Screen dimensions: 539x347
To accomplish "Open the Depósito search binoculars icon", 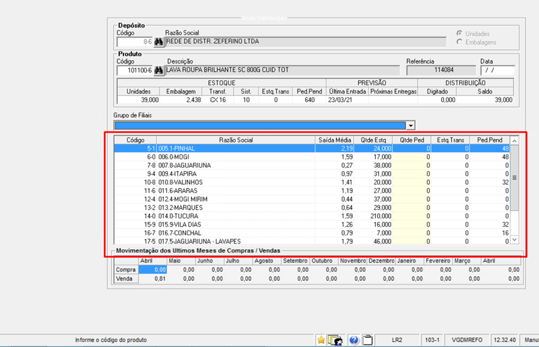I will tap(158, 42).
